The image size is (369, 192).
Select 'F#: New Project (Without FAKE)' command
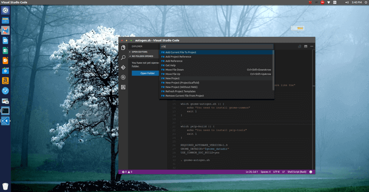(x=216, y=87)
